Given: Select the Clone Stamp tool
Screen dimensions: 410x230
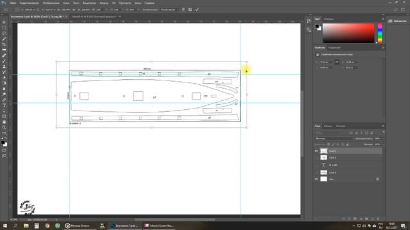Looking at the screenshot, I should [x=4, y=66].
